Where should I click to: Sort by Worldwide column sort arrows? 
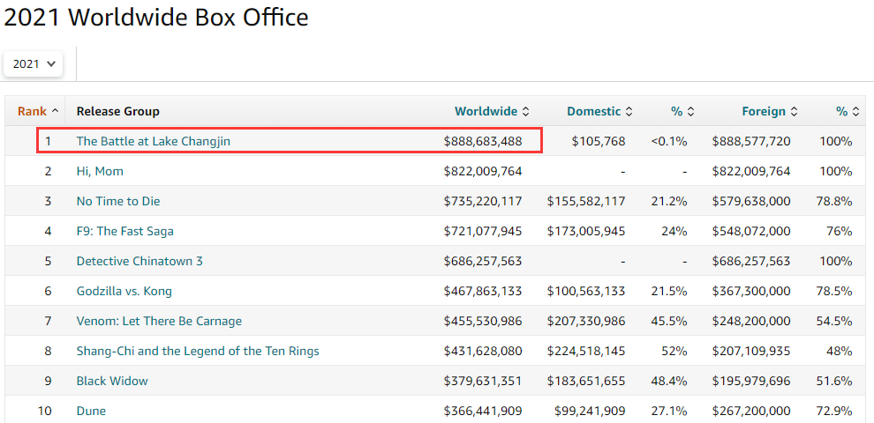526,111
